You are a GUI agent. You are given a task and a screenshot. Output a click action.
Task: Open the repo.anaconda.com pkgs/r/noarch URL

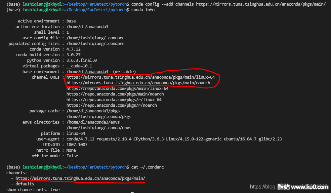coord(112,105)
